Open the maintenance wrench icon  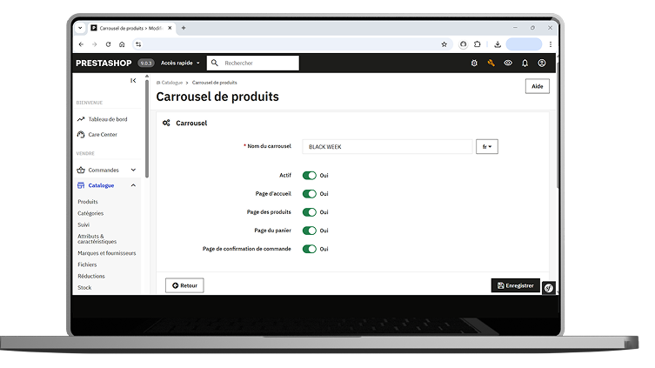(491, 64)
